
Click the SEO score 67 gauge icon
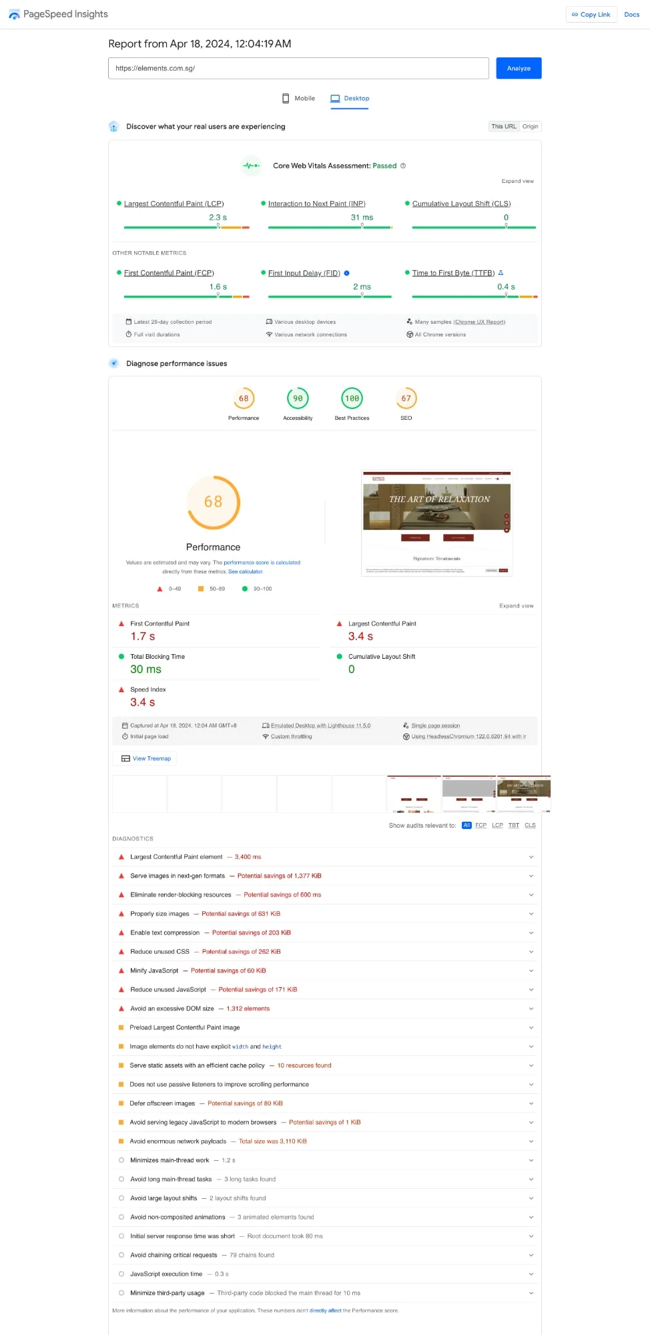pyautogui.click(x=406, y=398)
